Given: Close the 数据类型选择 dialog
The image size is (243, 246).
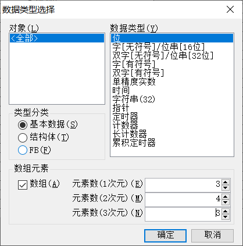Looking at the screenshot, I should 230,9.
